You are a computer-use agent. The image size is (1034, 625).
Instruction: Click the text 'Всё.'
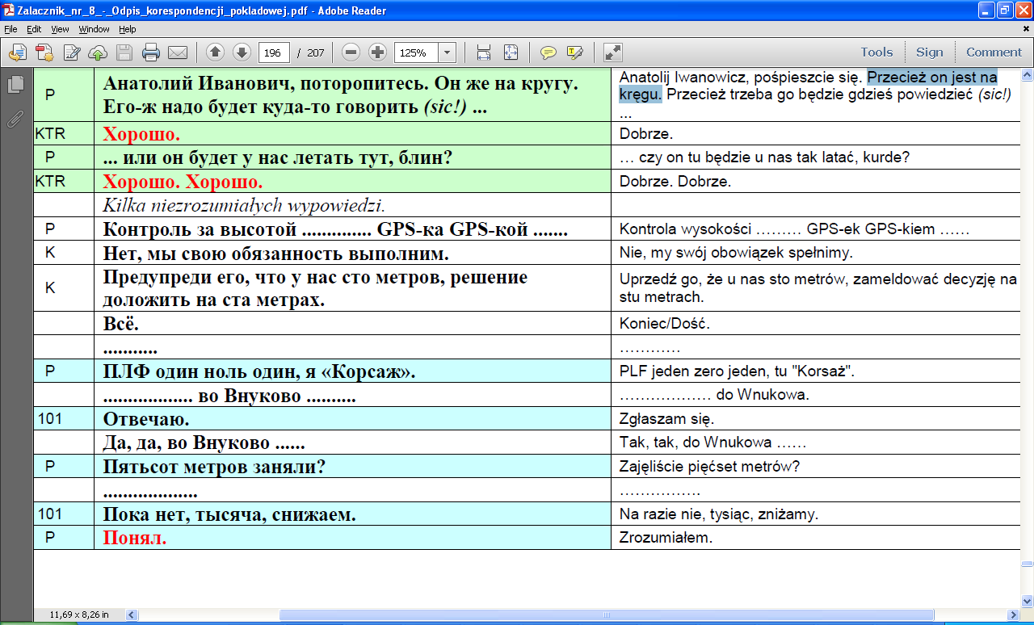point(122,324)
